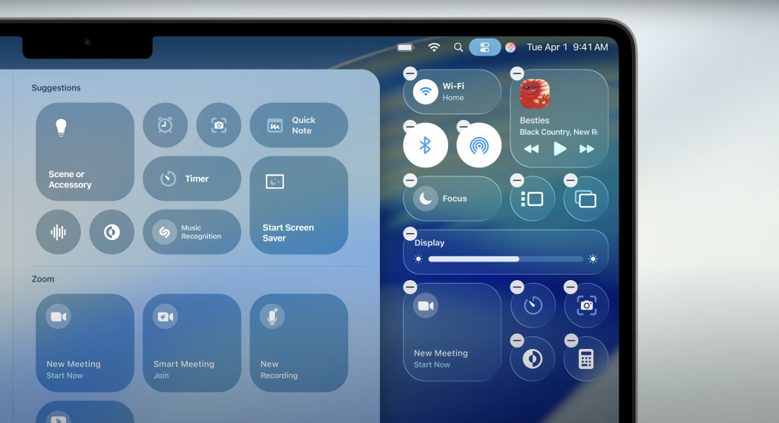Open the Control Center menu bar item
The image size is (779, 423).
tap(484, 47)
